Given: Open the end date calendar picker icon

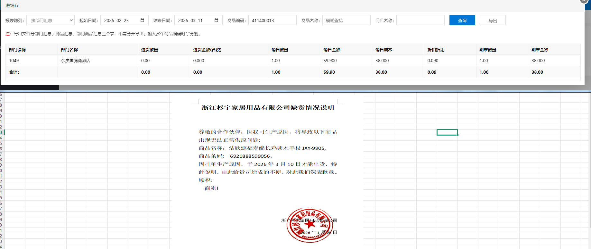Looking at the screenshot, I should tap(216, 20).
